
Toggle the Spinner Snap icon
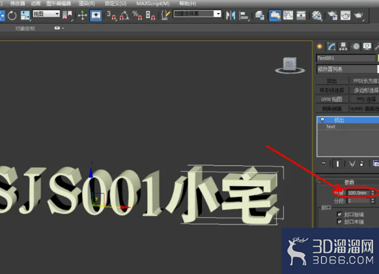(x=150, y=16)
